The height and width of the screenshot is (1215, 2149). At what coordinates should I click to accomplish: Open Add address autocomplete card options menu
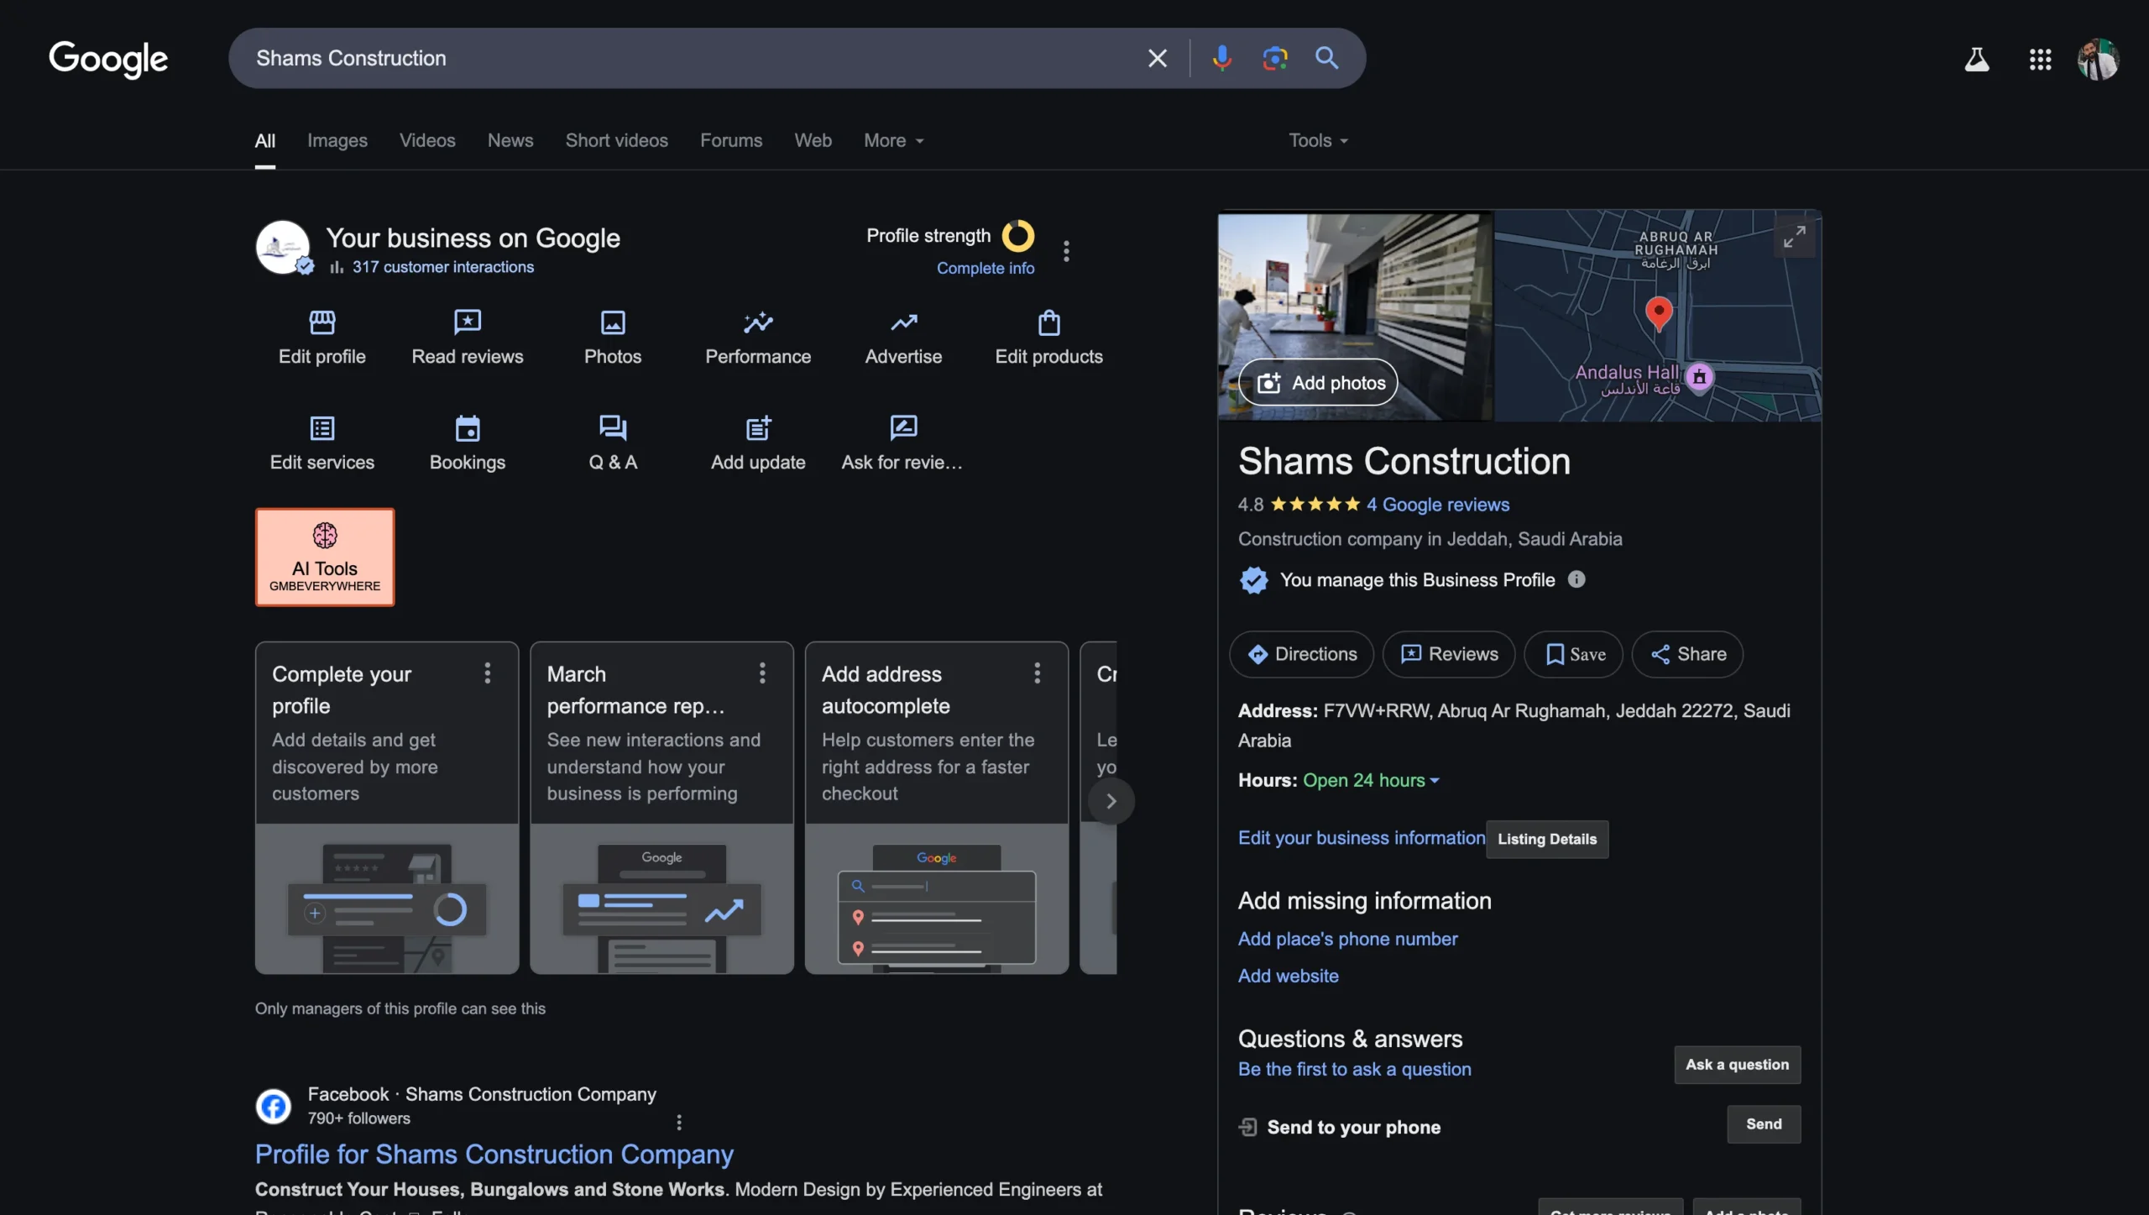[x=1037, y=673]
